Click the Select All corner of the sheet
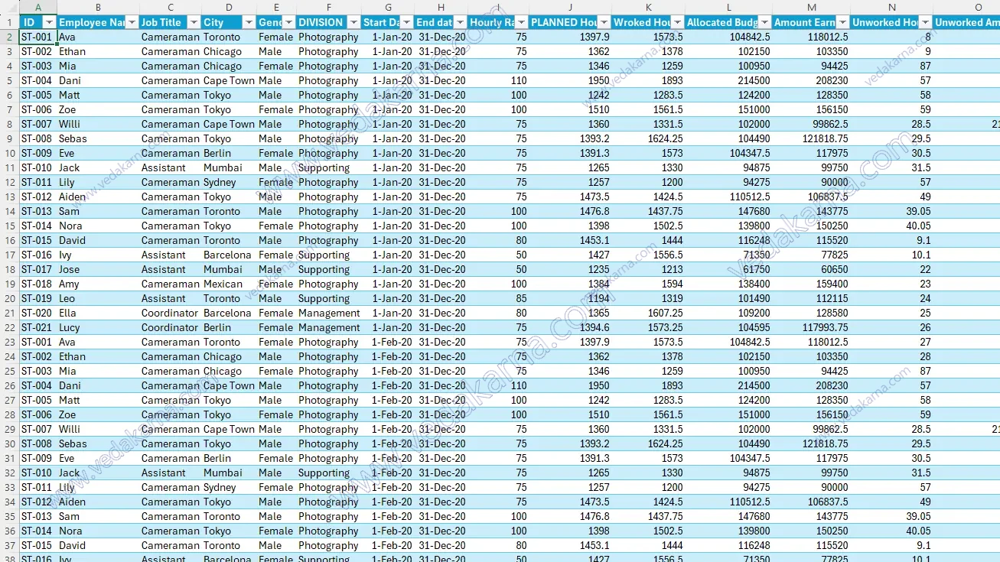The image size is (1000, 562). pyautogui.click(x=9, y=7)
